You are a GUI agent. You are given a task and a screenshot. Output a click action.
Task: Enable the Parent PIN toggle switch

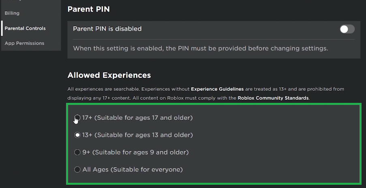[347, 29]
